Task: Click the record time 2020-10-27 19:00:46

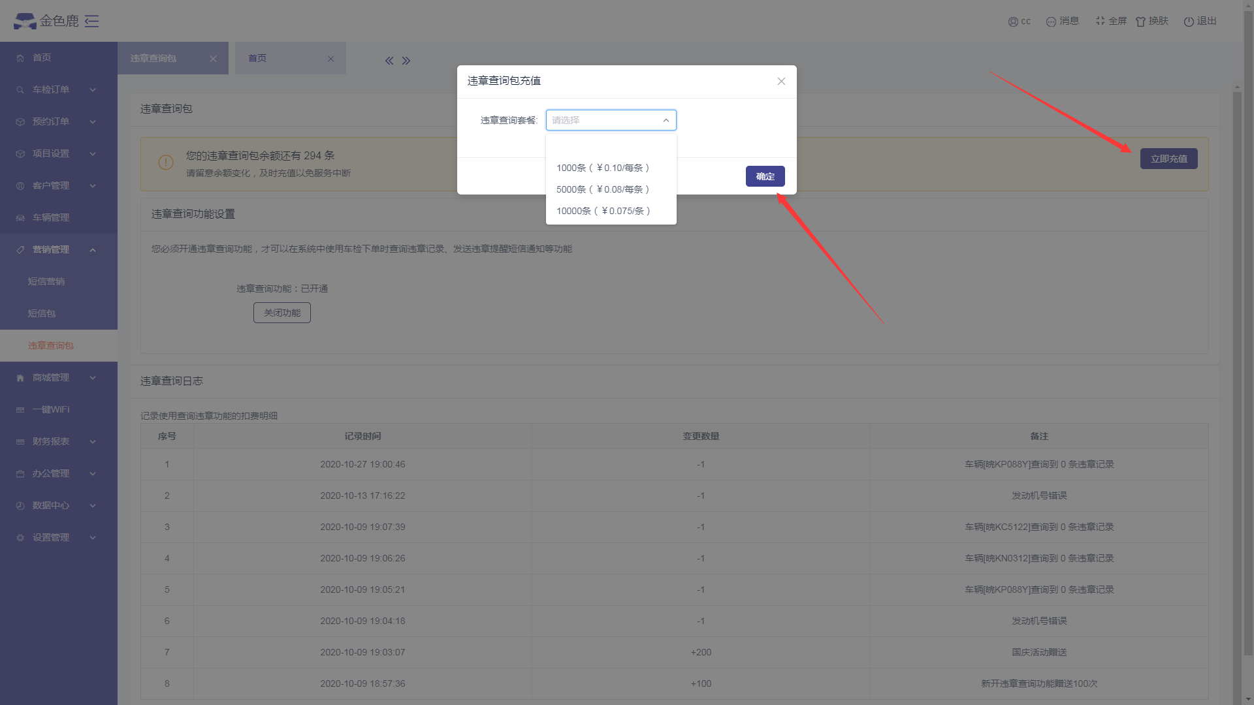Action: tap(362, 464)
